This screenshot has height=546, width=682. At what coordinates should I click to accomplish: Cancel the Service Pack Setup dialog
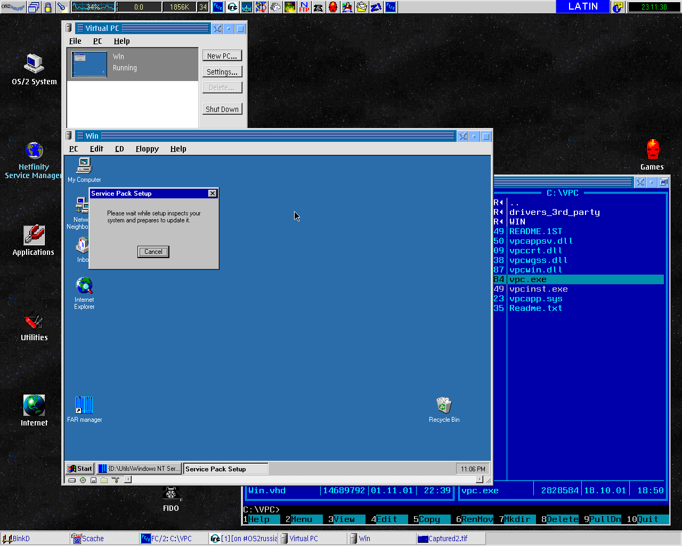[153, 252]
